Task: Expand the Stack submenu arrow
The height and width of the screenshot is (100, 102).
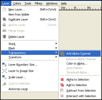Action: coord(56,44)
